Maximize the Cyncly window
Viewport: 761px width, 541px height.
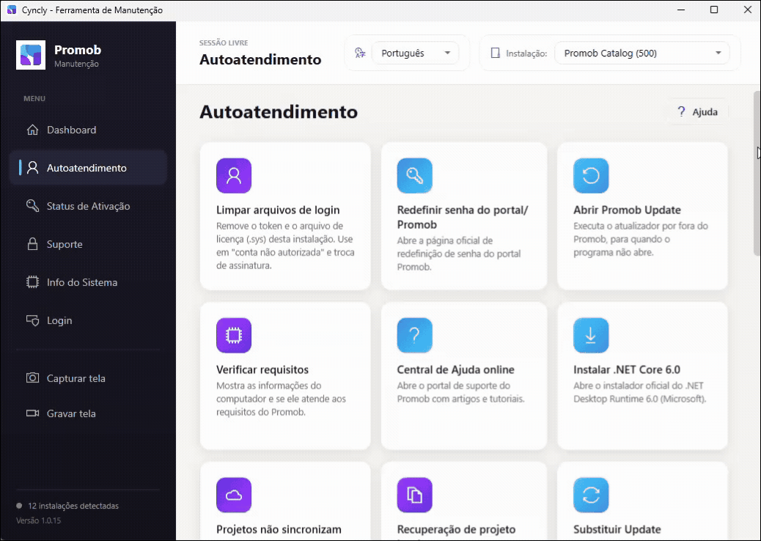[714, 10]
